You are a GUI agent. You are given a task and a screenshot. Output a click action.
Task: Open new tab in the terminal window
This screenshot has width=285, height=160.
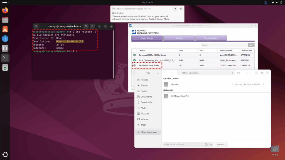tap(36, 26)
